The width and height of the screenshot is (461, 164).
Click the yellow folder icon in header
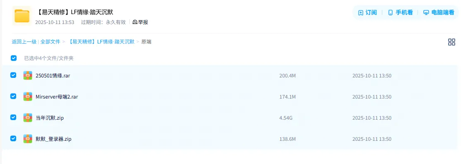coord(22,16)
